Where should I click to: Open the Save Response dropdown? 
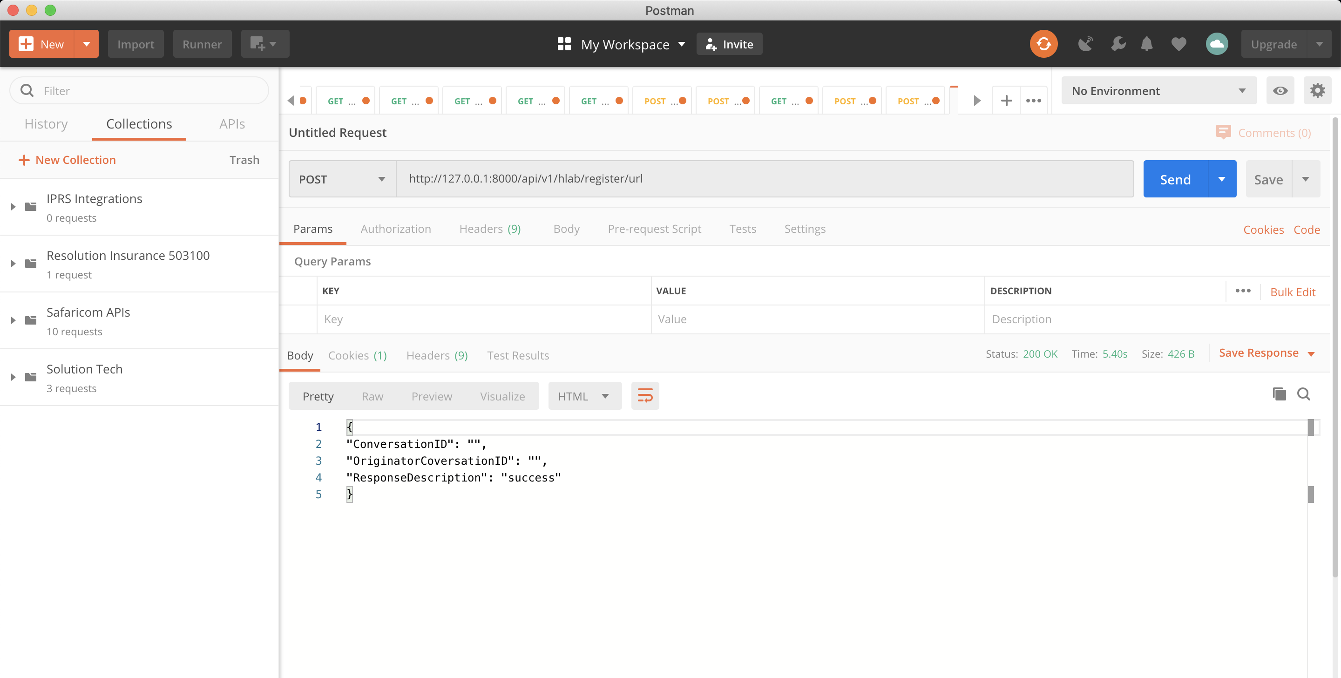tap(1266, 353)
